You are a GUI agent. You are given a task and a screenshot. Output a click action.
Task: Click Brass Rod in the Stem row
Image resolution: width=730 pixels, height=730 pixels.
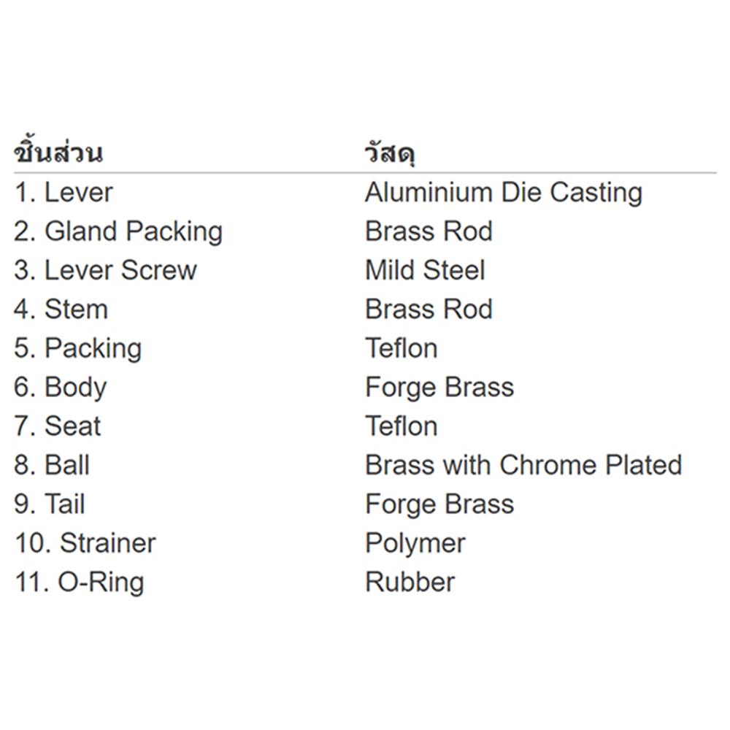pyautogui.click(x=429, y=310)
